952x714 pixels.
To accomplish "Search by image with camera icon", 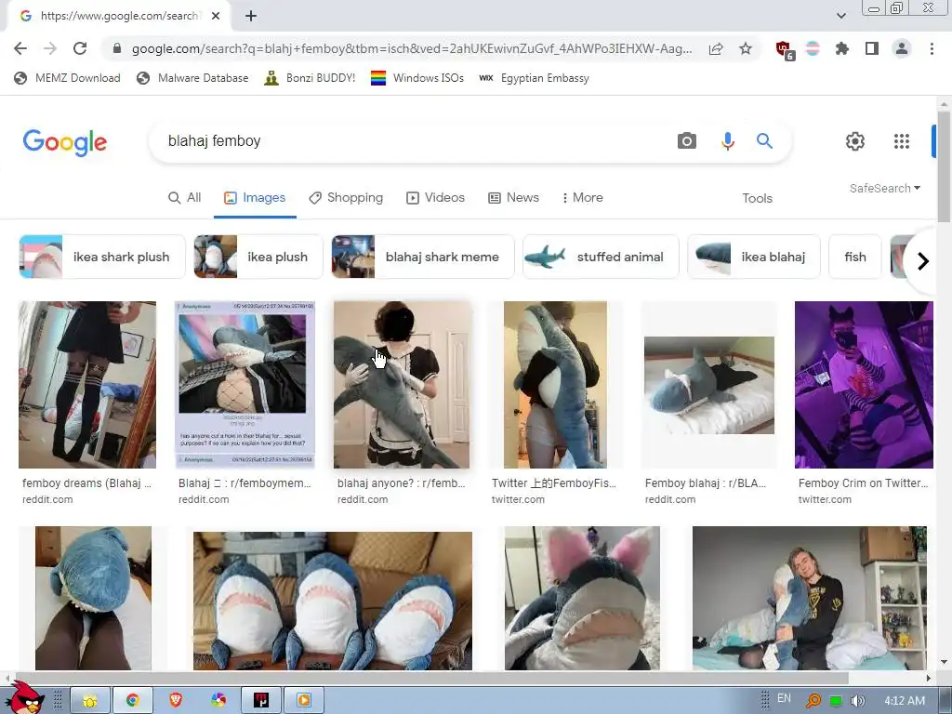I will (687, 141).
